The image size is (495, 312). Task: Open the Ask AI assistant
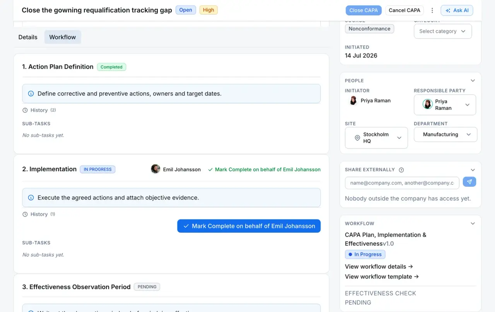point(457,10)
